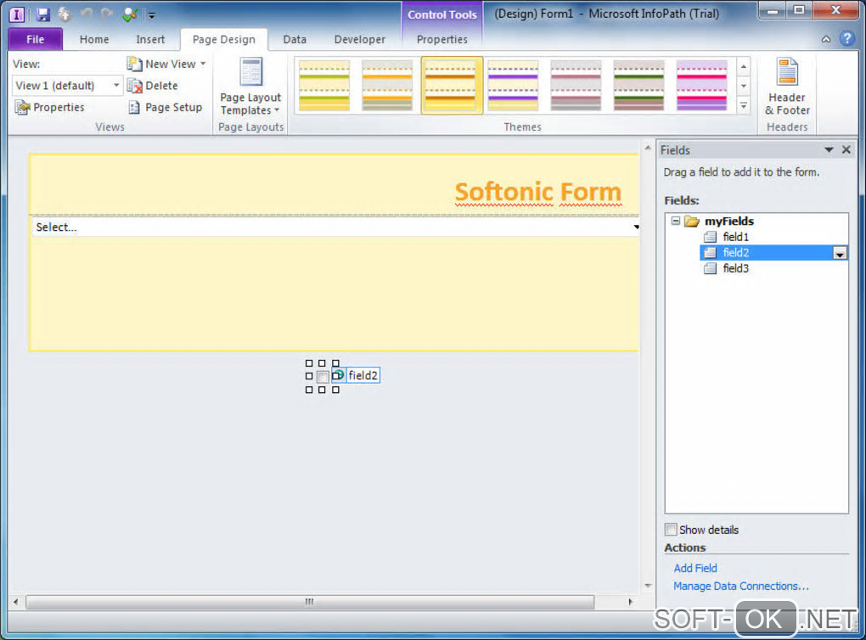Switch to the Home tab
This screenshot has width=866, height=640.
point(94,39)
